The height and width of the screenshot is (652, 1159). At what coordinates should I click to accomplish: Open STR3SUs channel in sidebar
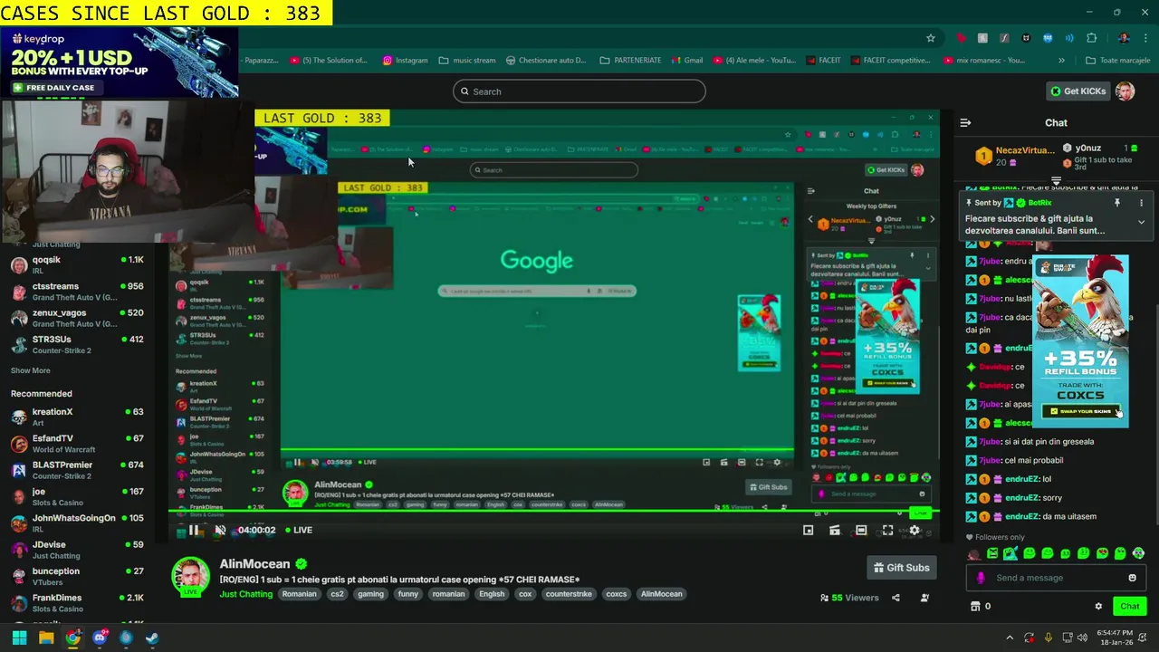click(76, 344)
